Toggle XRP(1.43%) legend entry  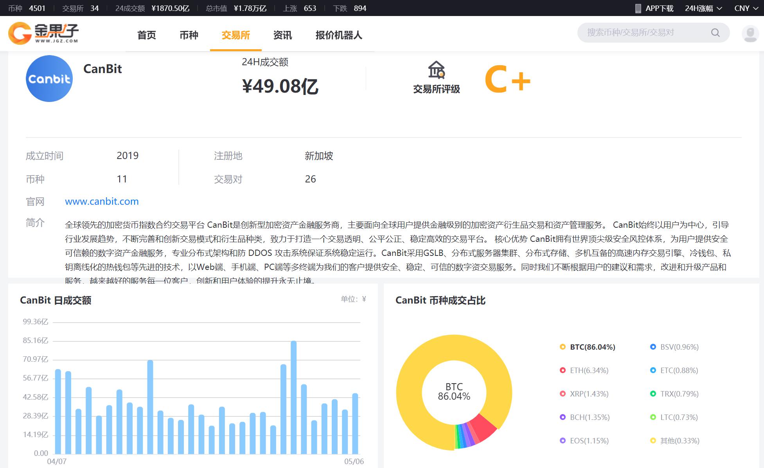pos(584,394)
